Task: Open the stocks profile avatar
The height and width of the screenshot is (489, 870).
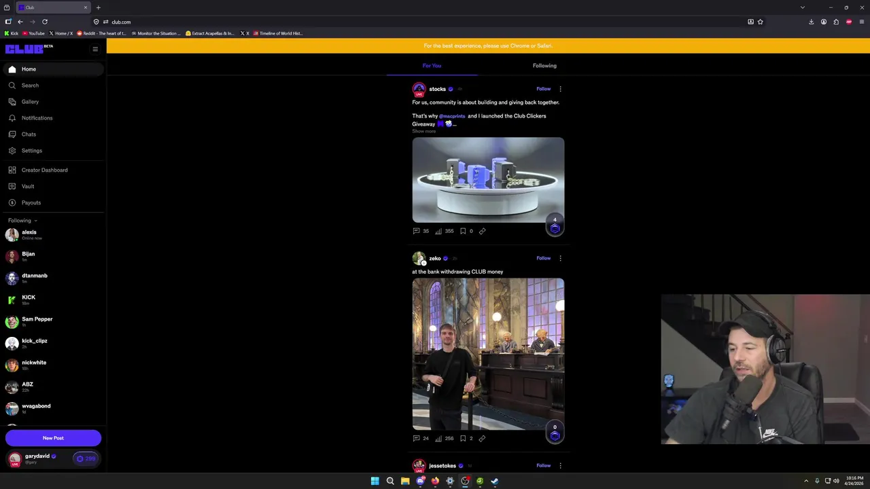Action: pyautogui.click(x=419, y=89)
